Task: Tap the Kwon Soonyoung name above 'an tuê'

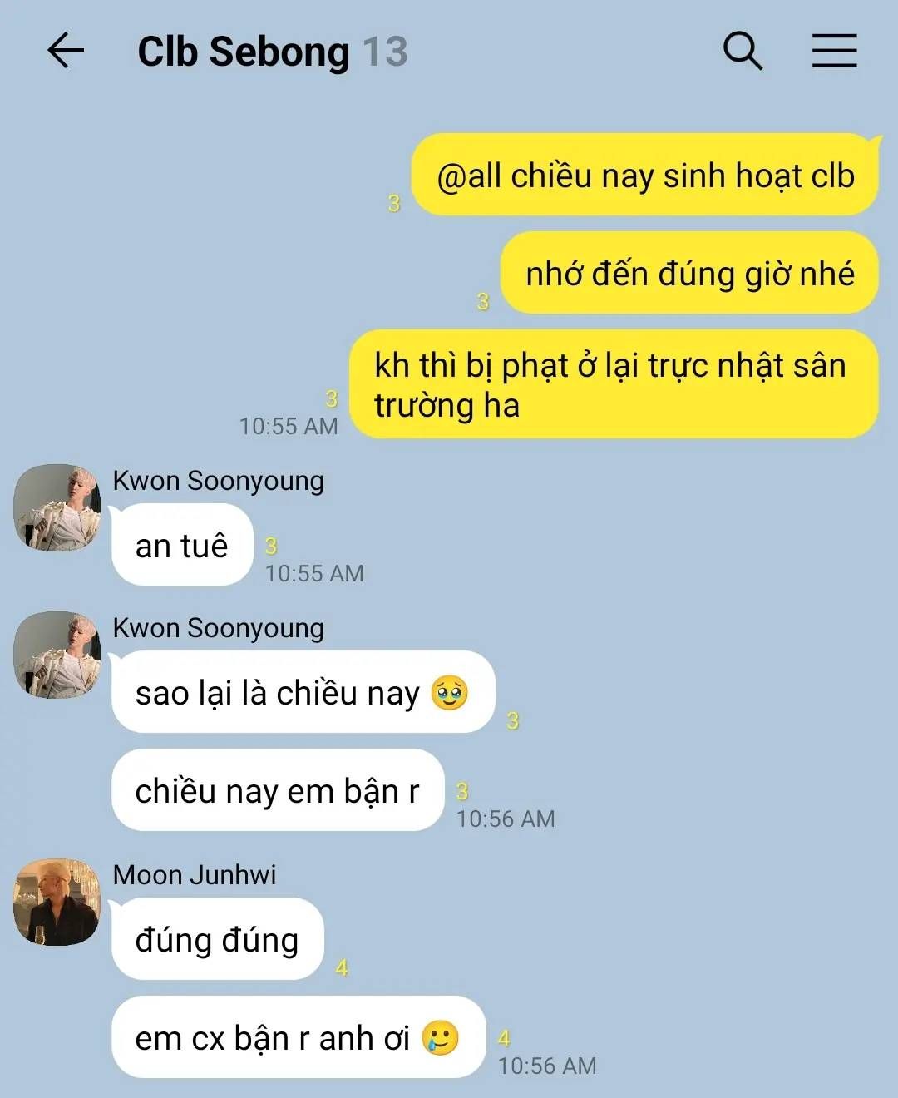Action: (218, 481)
